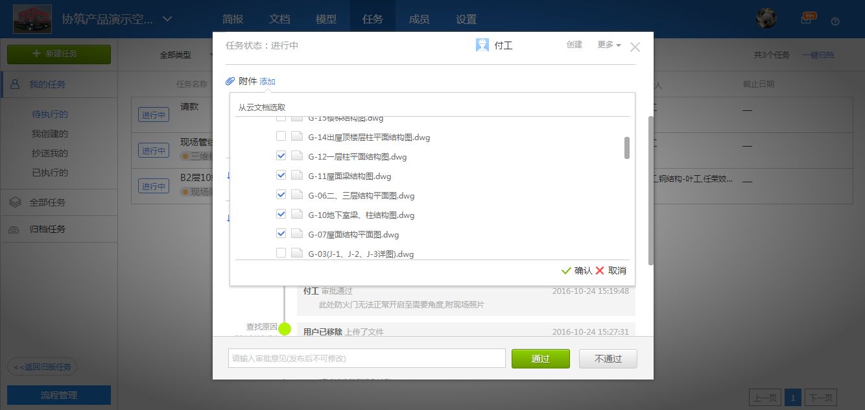Expand the 更多 dropdown menu

(609, 45)
